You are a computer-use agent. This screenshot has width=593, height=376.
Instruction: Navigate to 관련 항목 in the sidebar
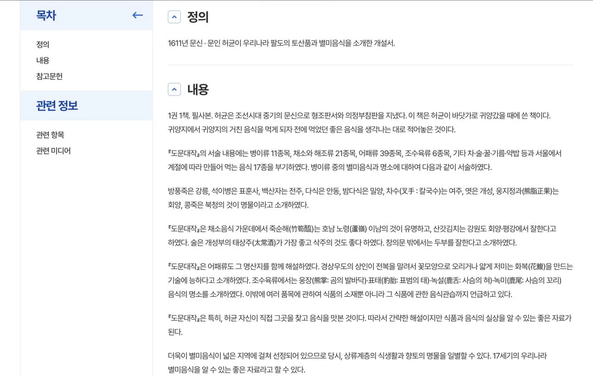click(50, 135)
